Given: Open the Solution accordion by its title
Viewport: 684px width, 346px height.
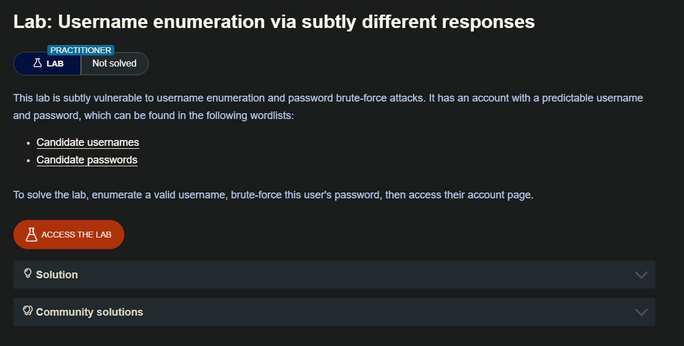Looking at the screenshot, I should 57,275.
